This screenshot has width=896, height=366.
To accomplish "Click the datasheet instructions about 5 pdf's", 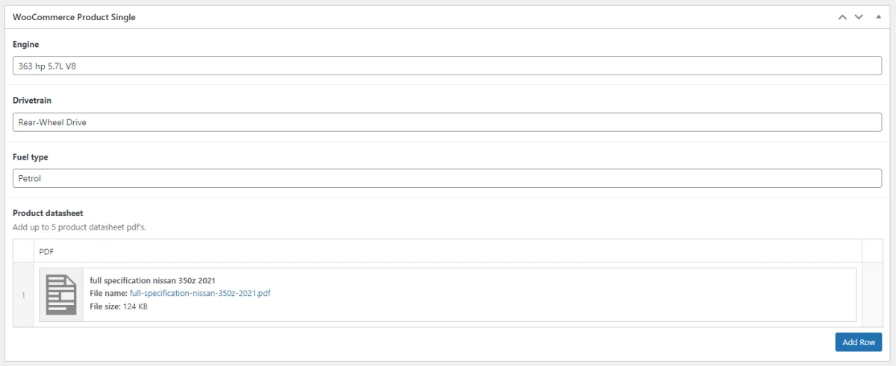I will pyautogui.click(x=79, y=227).
